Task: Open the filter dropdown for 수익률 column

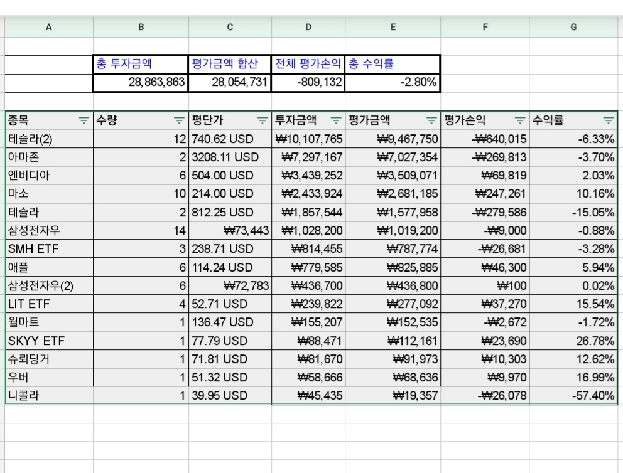Action: [609, 120]
